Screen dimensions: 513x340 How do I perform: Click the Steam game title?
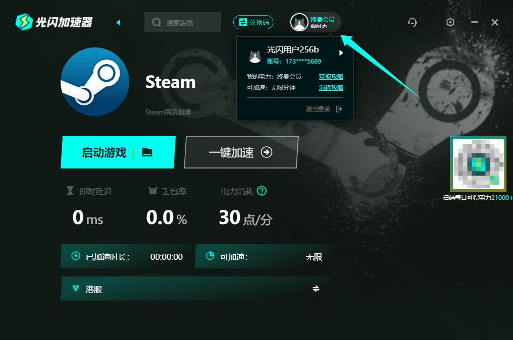170,82
